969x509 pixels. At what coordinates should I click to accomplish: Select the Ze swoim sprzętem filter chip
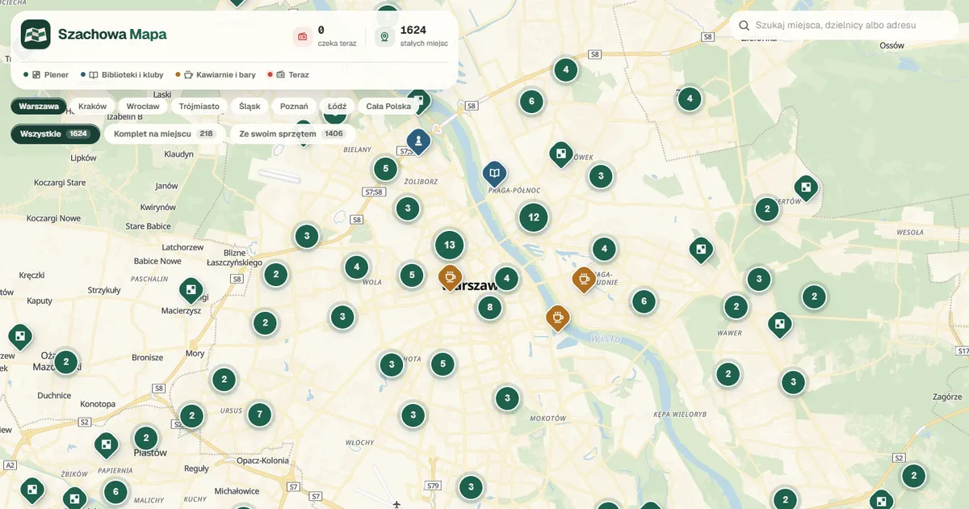(292, 133)
